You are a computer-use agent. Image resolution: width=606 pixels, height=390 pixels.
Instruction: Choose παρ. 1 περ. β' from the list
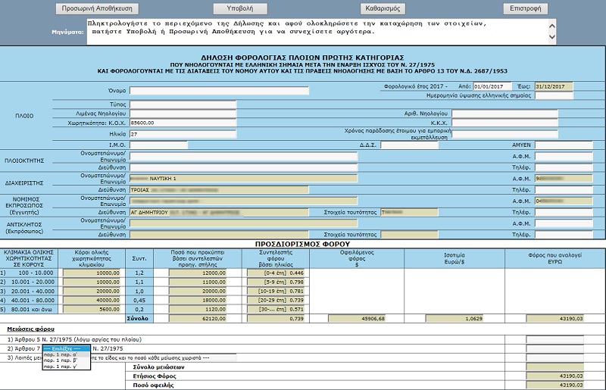click(x=67, y=360)
